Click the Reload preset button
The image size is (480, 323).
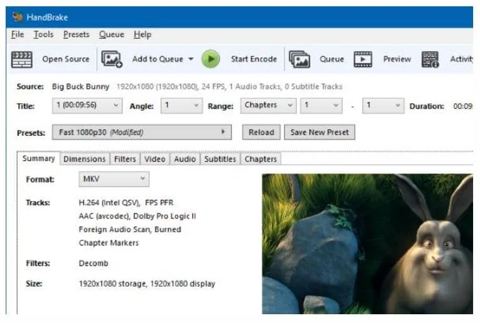pyautogui.click(x=261, y=132)
